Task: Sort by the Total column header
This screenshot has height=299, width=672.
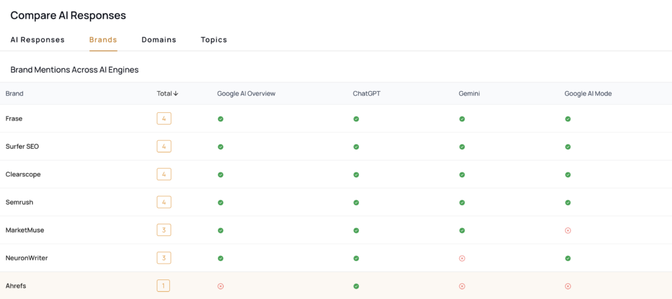Action: point(167,93)
